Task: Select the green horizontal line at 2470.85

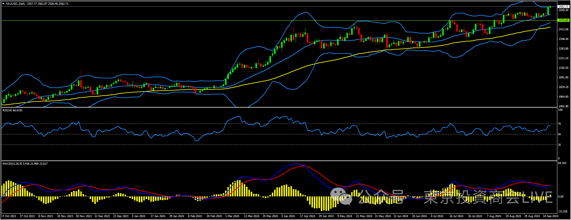Action: [x=279, y=20]
